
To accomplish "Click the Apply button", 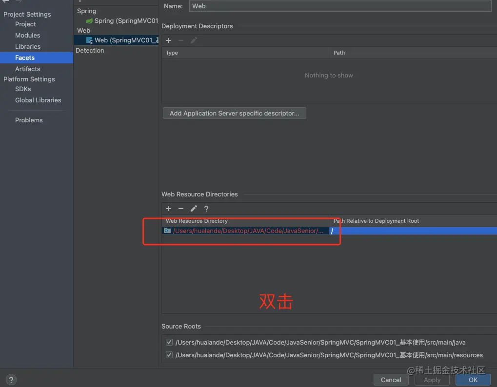I will click(x=432, y=380).
